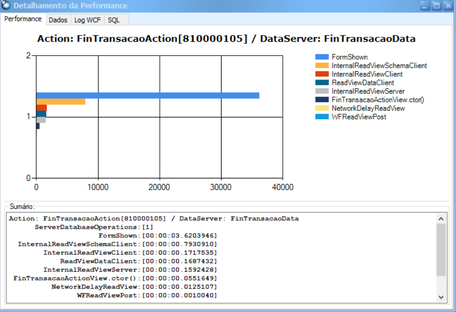456x312 pixels.
Task: Click the FormShown legend label
Action: pos(350,57)
